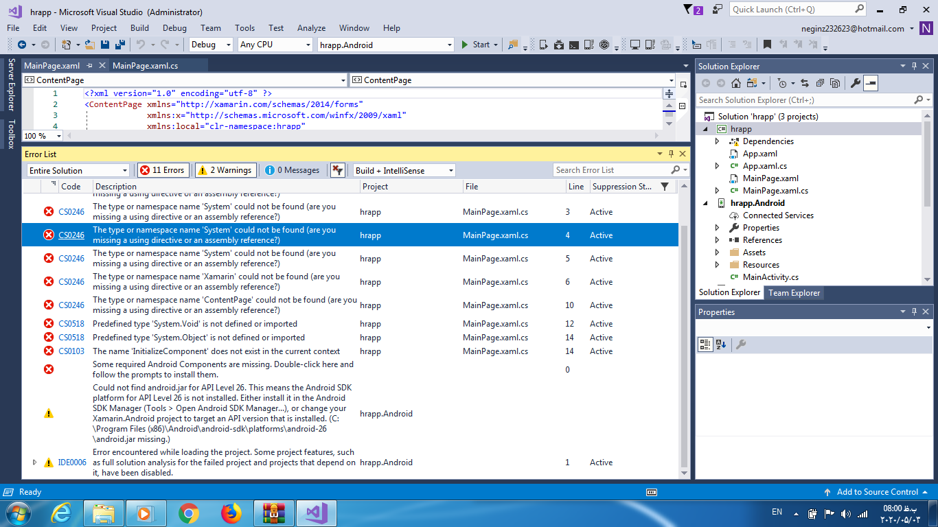Screen dimensions: 938x527
Task: Click the Open File folder icon
Action: [x=90, y=45]
